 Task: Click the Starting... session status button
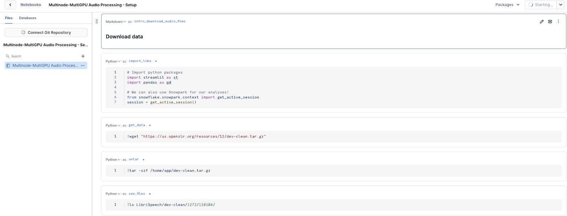click(541, 5)
